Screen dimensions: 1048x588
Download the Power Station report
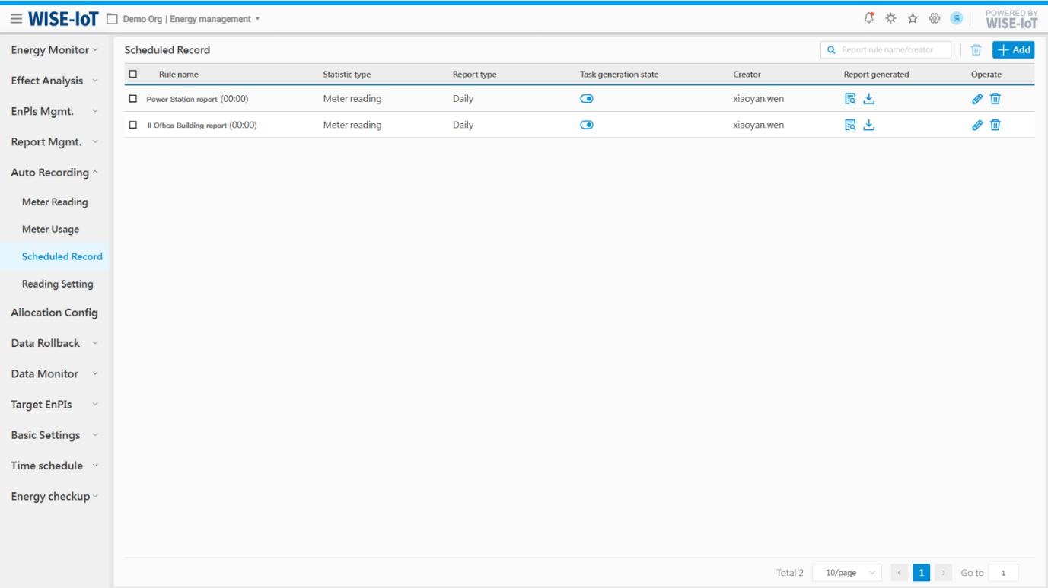tap(869, 99)
